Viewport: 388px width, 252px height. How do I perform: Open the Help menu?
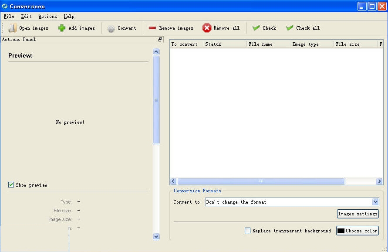[69, 17]
